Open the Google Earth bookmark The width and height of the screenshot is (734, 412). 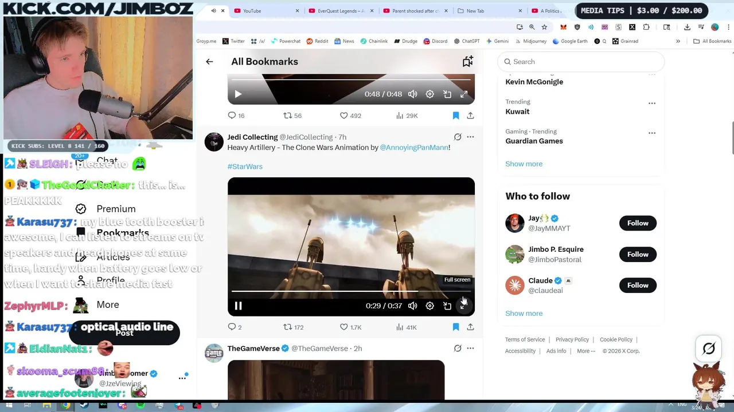pyautogui.click(x=569, y=41)
